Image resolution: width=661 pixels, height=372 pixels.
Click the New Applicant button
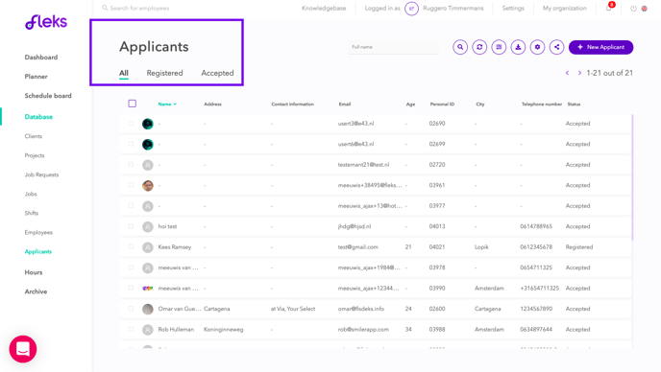(600, 47)
